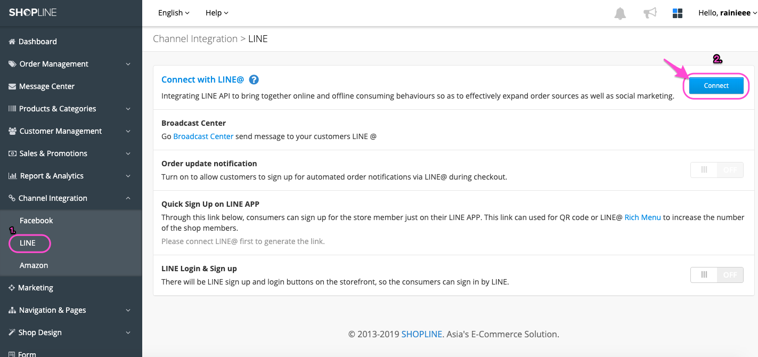Click 'Please connect LINE@ first to generate the link.'
This screenshot has height=357, width=758.
(x=243, y=241)
